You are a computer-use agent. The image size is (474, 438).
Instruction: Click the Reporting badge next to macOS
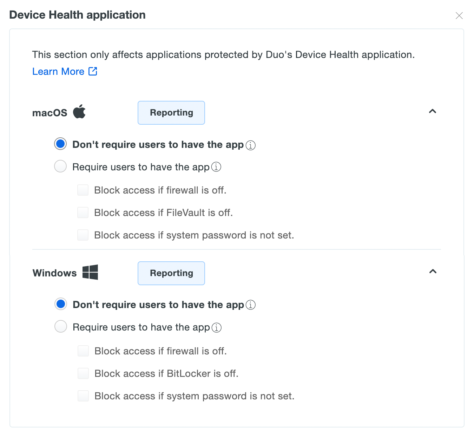point(171,113)
